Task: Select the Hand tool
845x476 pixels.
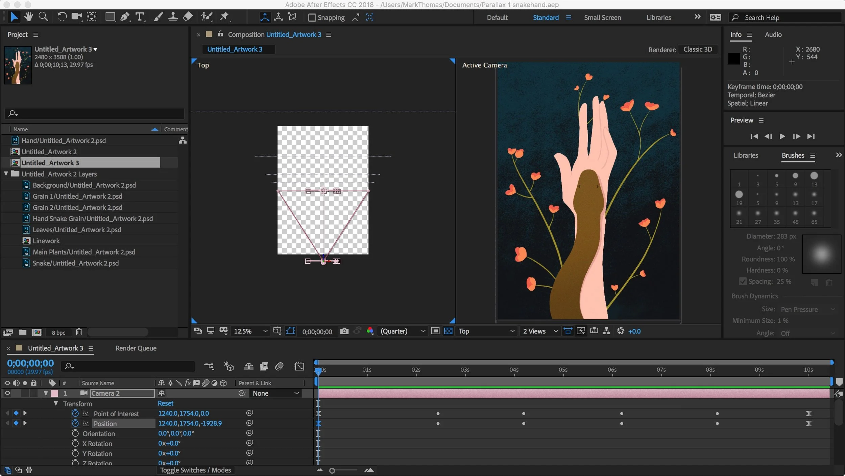Action: [28, 17]
